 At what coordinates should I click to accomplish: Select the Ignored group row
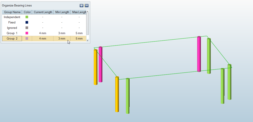coord(44,28)
